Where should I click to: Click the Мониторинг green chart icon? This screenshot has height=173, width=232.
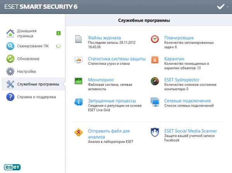coord(78,81)
